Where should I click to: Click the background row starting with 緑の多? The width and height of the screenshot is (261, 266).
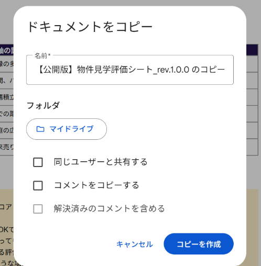[7, 64]
